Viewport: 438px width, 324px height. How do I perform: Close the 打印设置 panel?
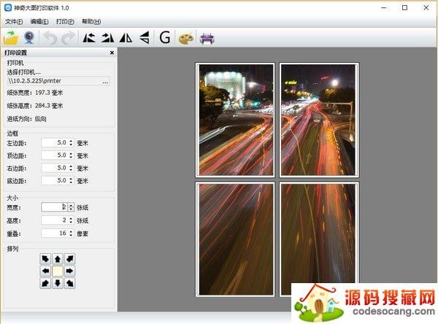[x=112, y=53]
